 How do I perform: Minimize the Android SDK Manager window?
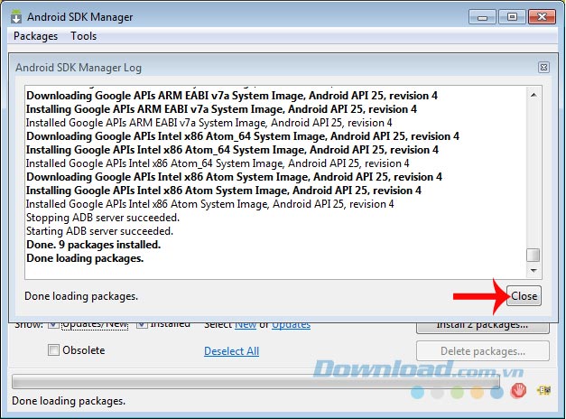[482, 17]
